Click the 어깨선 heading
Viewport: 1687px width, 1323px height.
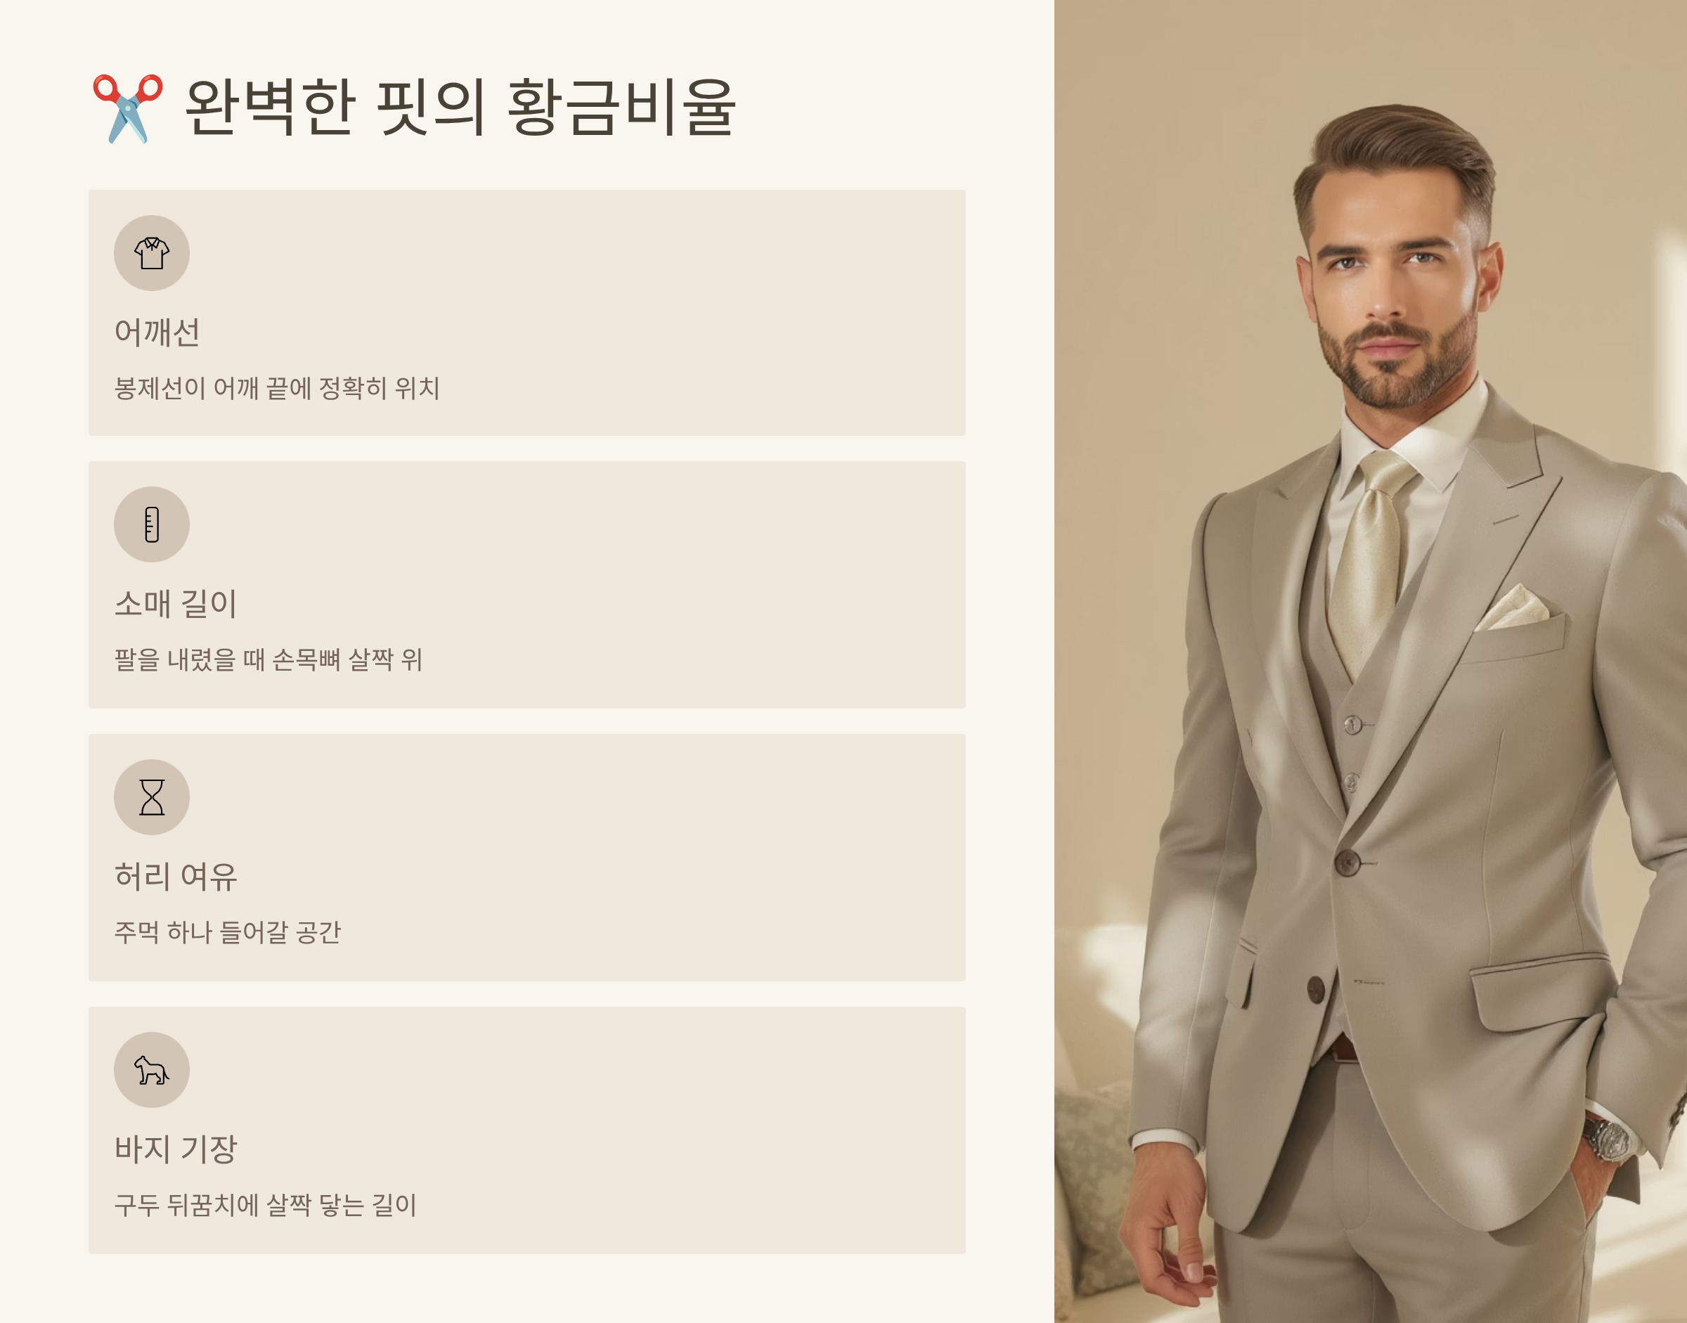[157, 333]
